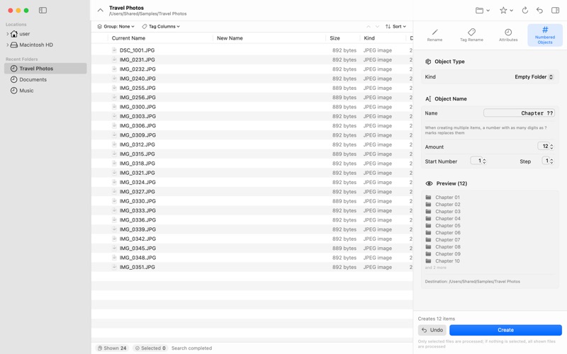Image resolution: width=567 pixels, height=354 pixels.
Task: Click the Object Name text icon
Action: tap(428, 98)
